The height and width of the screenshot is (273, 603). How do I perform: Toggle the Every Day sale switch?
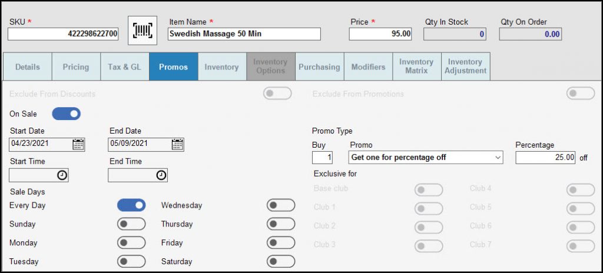[x=131, y=205]
